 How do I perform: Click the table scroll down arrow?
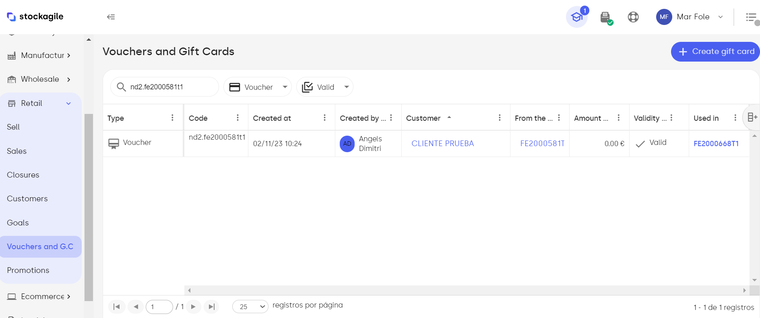point(754,280)
